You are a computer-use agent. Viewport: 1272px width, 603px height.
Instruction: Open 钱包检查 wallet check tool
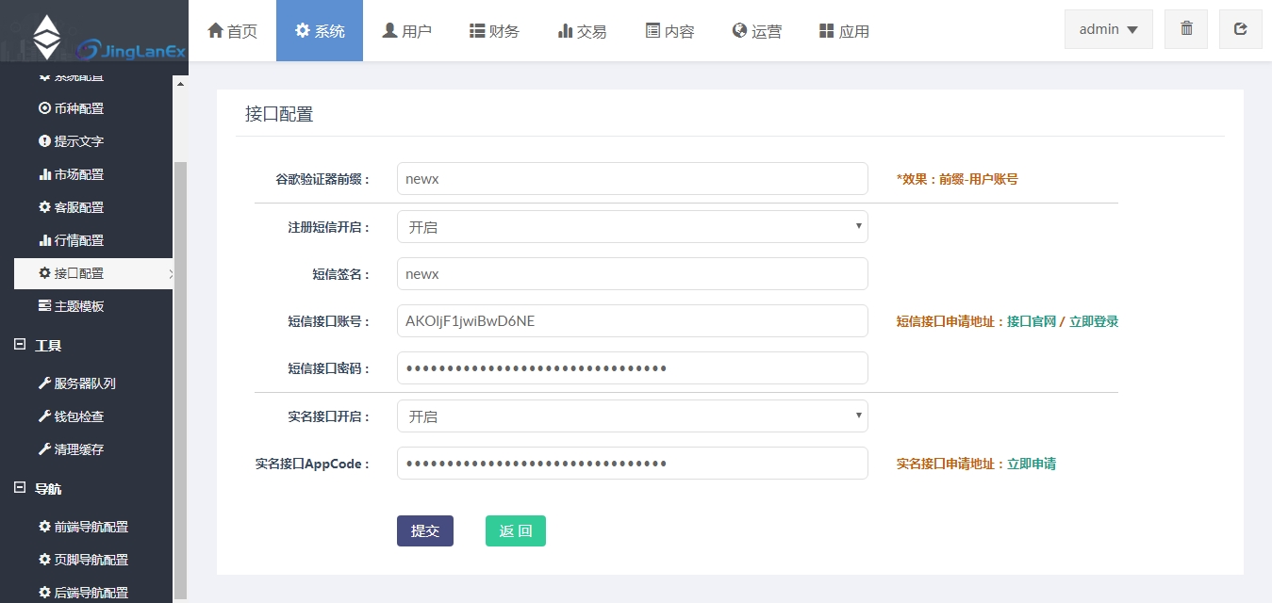click(x=78, y=416)
